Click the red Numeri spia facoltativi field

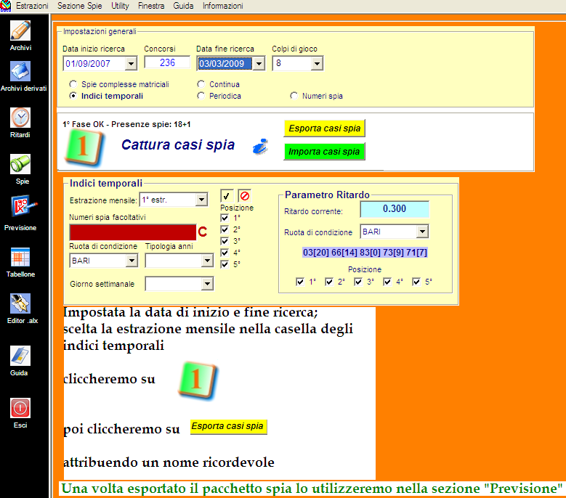(133, 232)
